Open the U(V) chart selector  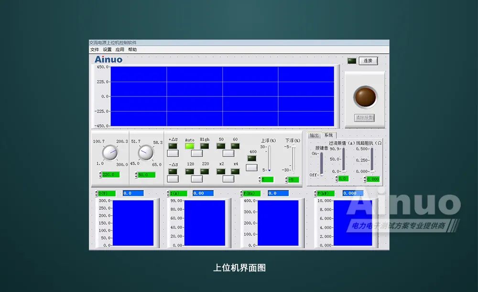[106, 193]
